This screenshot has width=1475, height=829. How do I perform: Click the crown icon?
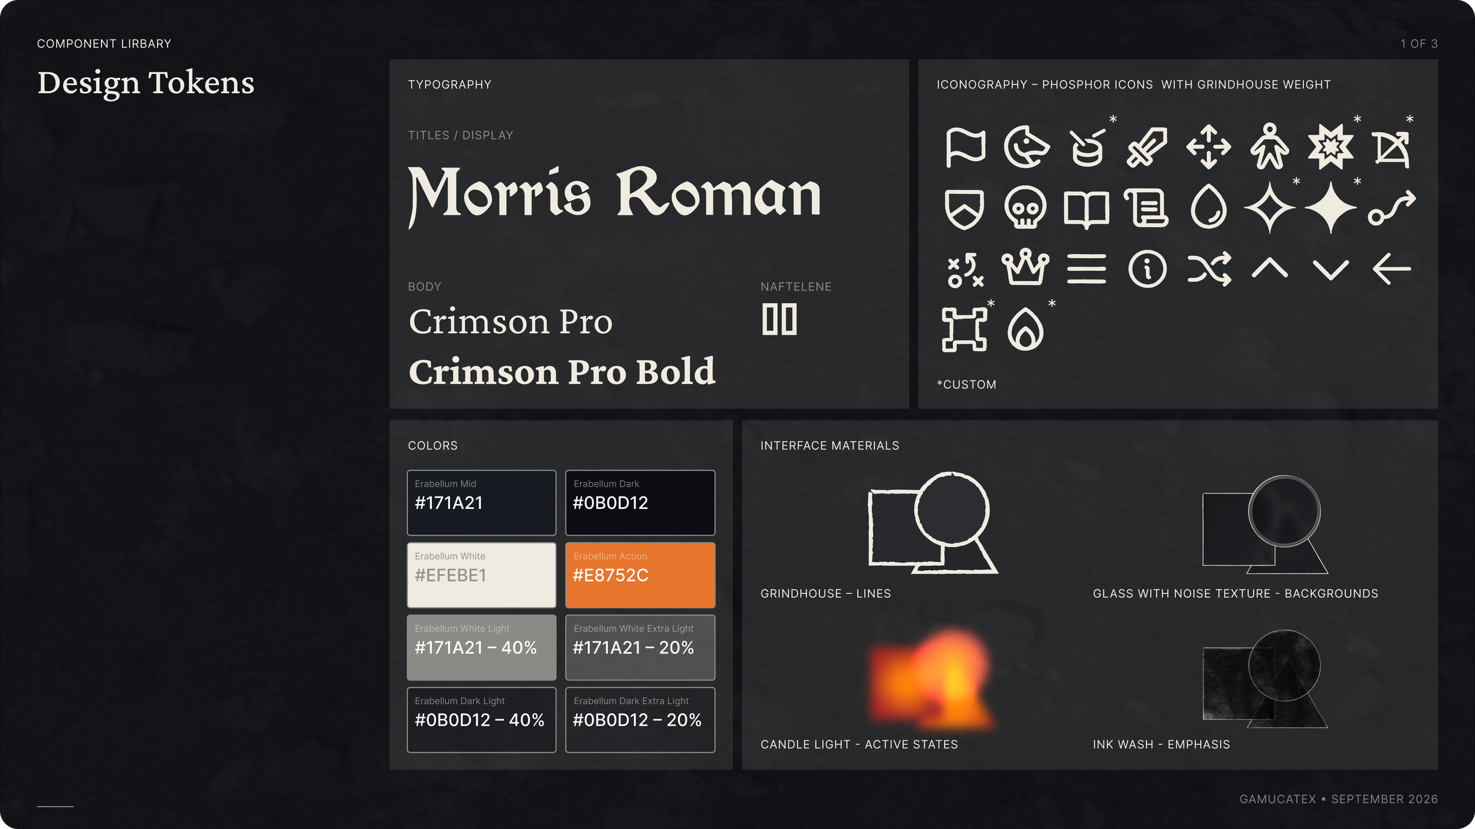click(x=1025, y=267)
